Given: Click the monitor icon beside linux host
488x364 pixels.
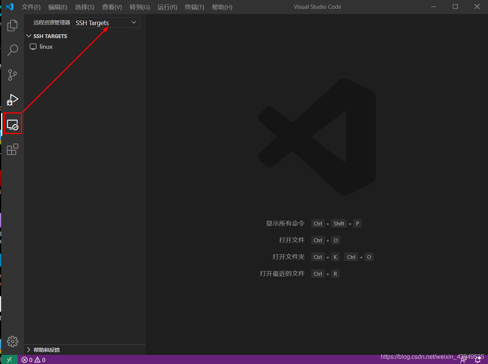Looking at the screenshot, I should coord(33,47).
